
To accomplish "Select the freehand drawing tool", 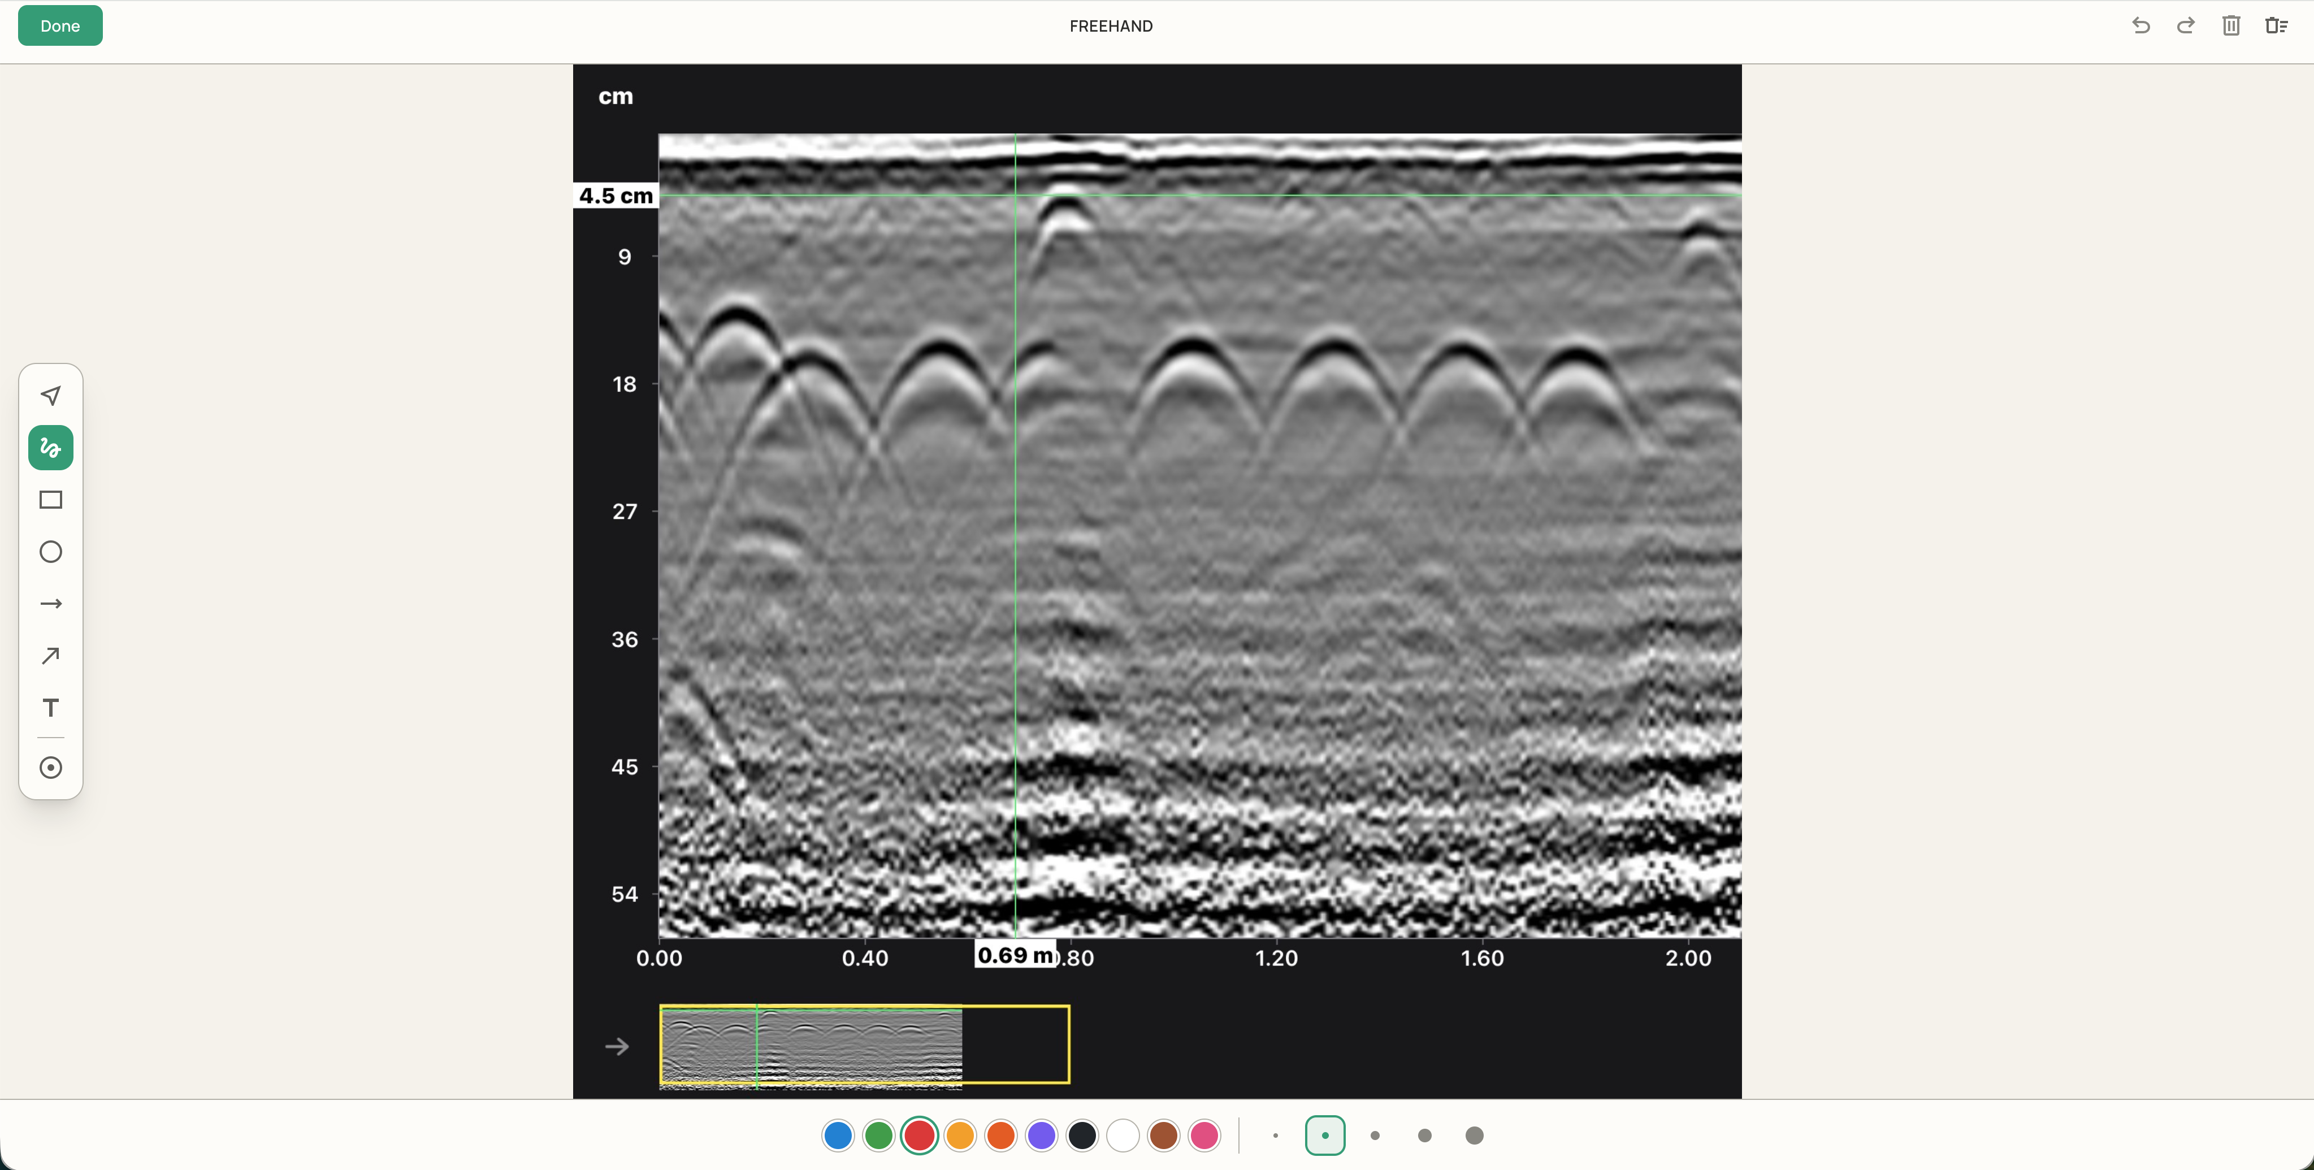I will click(x=51, y=448).
